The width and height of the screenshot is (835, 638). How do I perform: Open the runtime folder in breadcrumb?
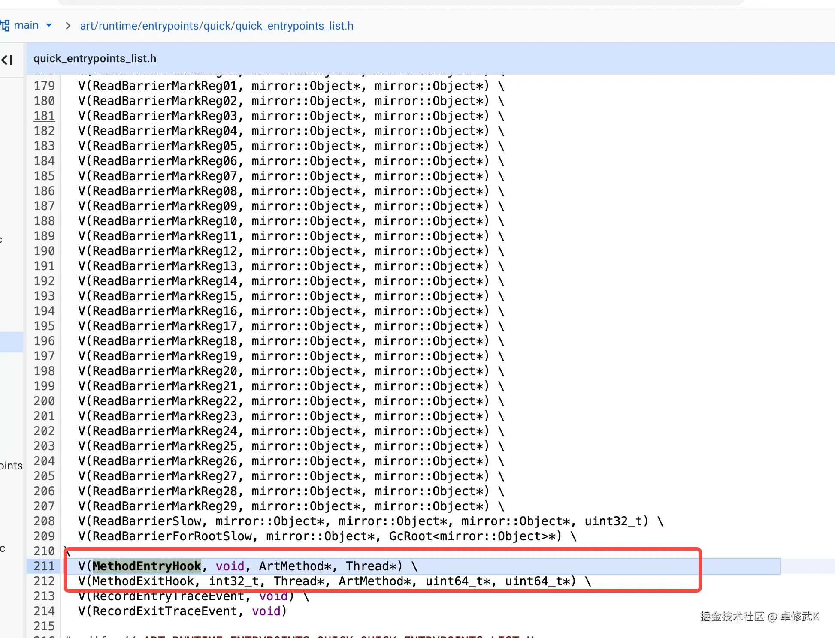click(x=118, y=26)
